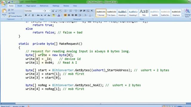Click the numbered list icon

click(x=70, y=11)
